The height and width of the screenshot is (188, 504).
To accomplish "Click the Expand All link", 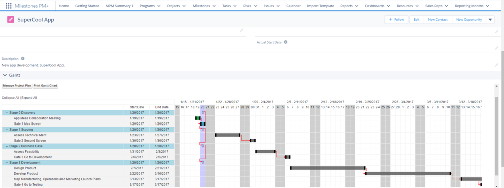I will pyautogui.click(x=29, y=97).
